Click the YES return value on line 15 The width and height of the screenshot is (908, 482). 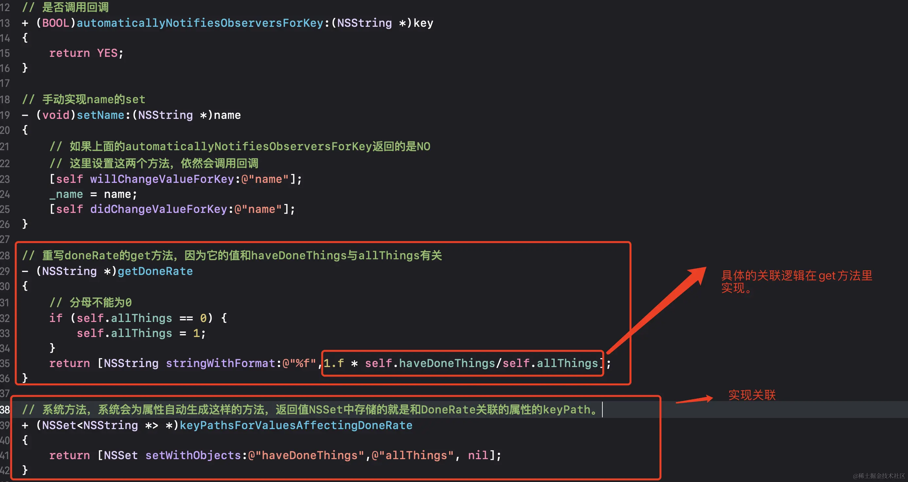coord(107,53)
